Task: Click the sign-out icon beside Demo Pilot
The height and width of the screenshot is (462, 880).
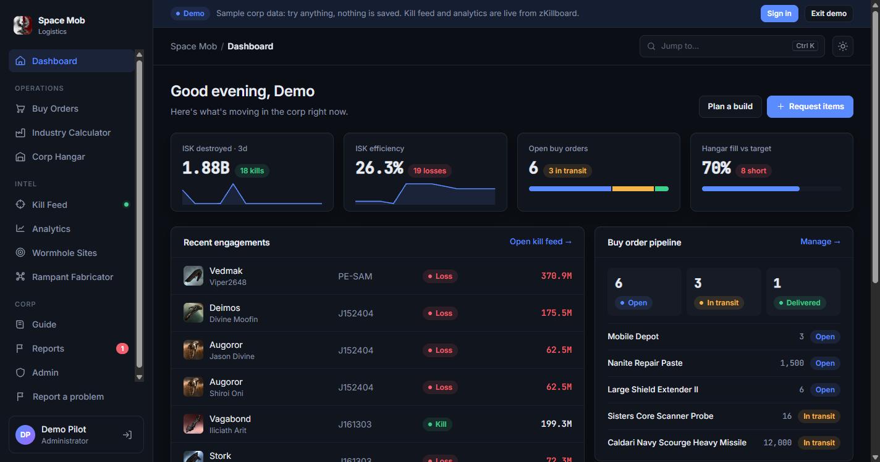Action: coord(127,435)
